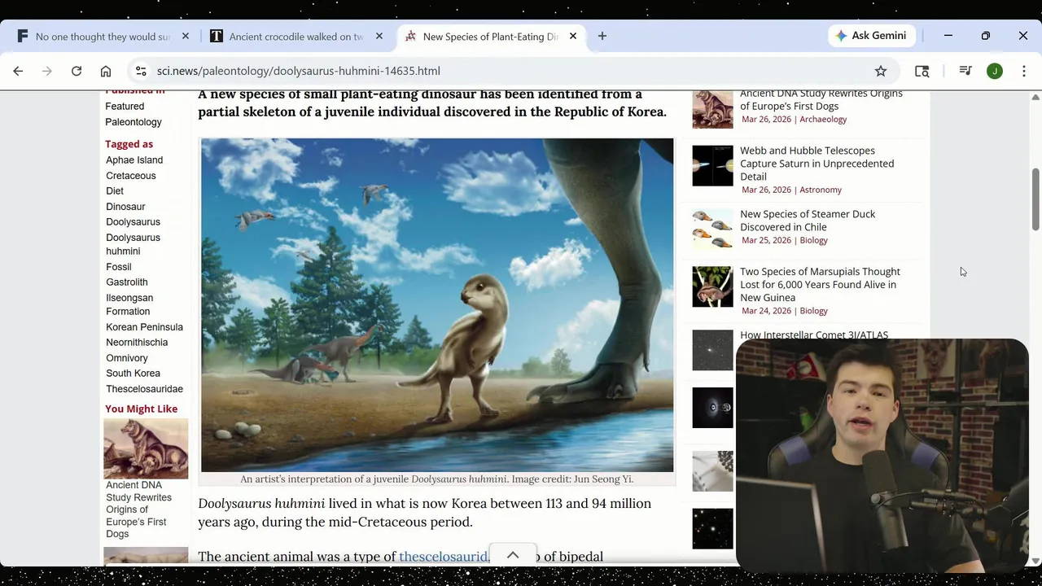Viewport: 1042px width, 586px height.
Task: Close the 'No one thought they would' tab
Action: 186,36
